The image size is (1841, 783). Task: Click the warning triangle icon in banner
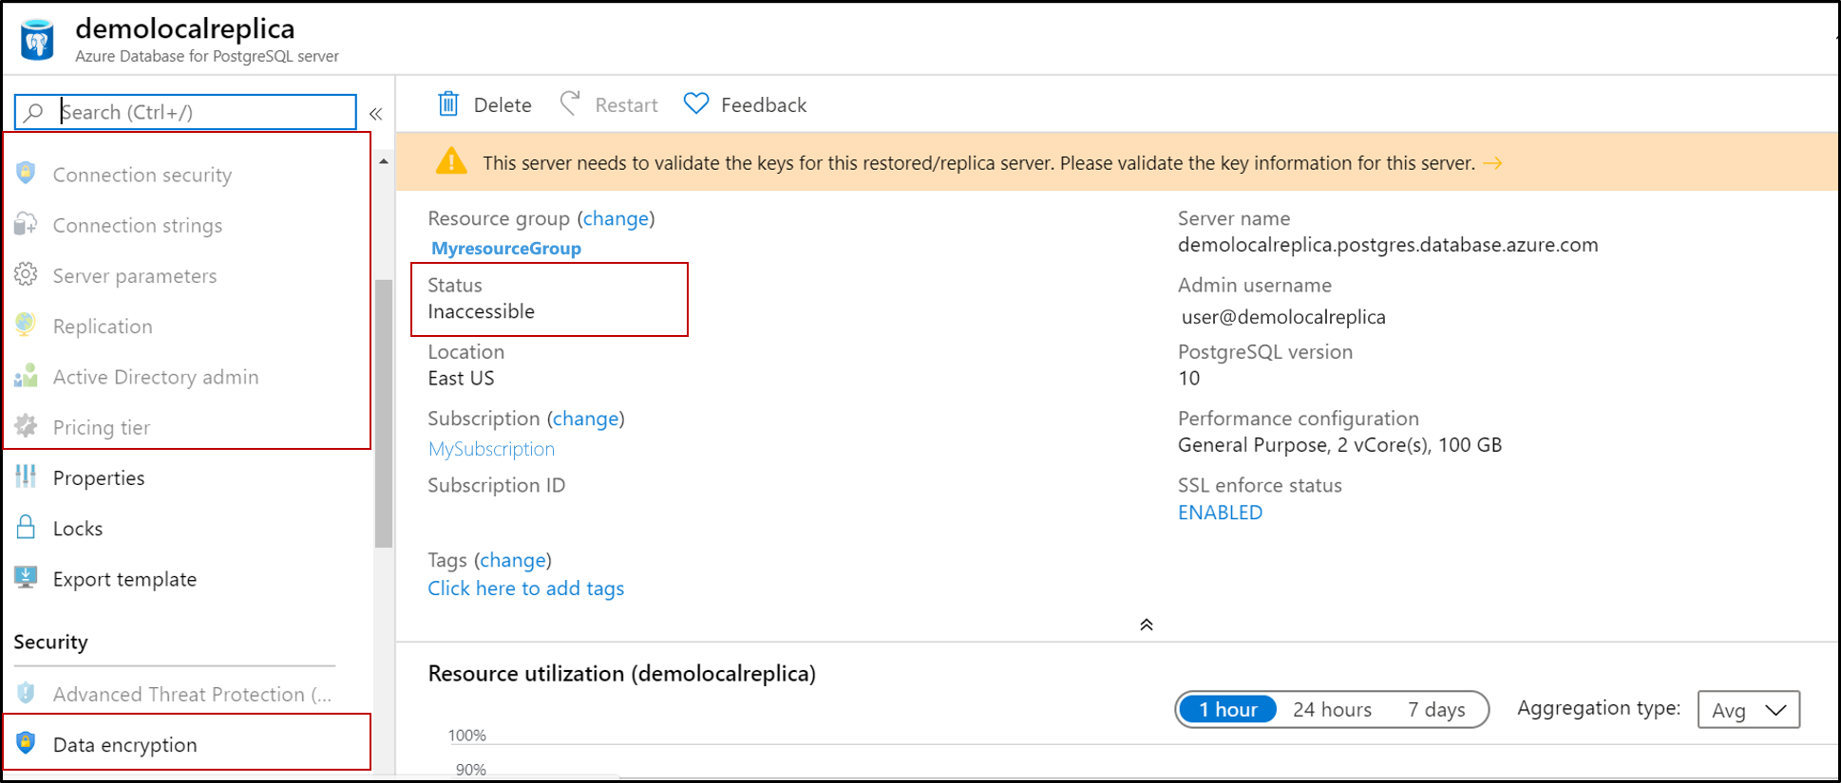tap(451, 161)
